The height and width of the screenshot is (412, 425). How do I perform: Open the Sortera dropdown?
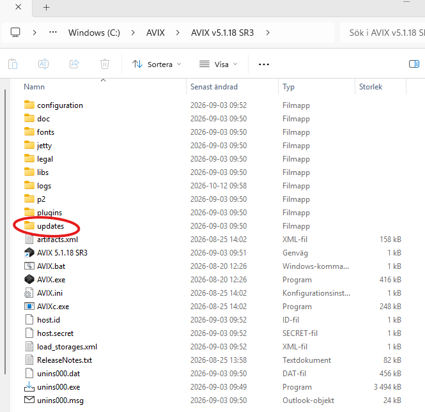[157, 65]
